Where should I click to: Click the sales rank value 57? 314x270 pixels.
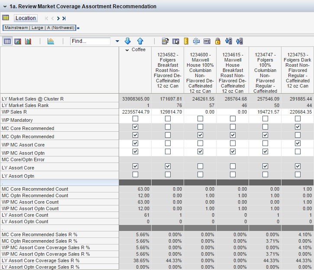tap(200, 105)
